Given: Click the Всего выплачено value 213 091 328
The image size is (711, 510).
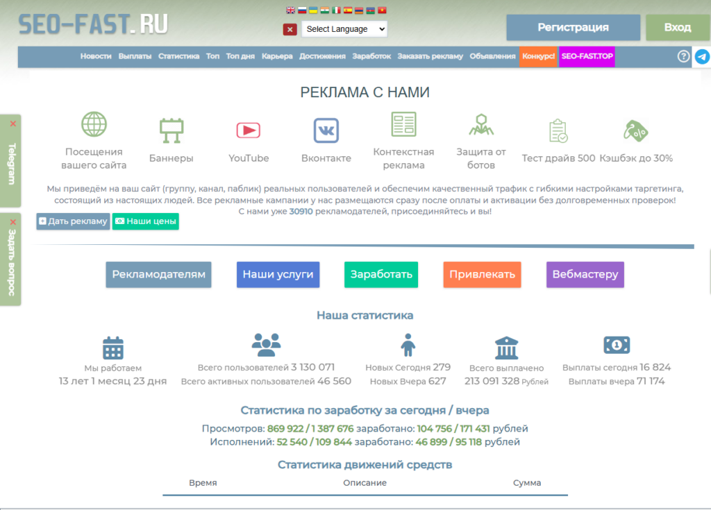Looking at the screenshot, I should tap(492, 381).
